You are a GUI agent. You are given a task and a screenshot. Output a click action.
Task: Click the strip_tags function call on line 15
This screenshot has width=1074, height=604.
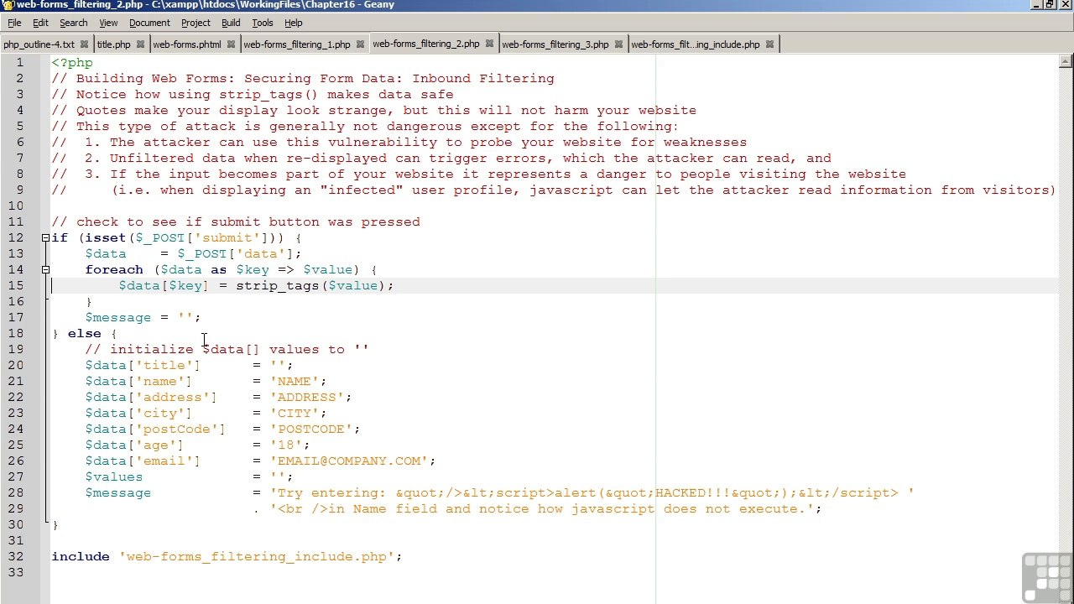277,286
